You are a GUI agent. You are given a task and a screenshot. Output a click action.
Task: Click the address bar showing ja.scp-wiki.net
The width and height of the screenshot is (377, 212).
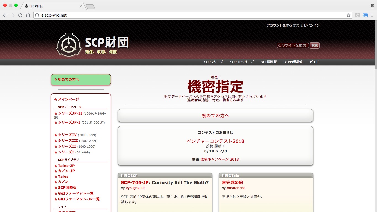click(x=193, y=15)
